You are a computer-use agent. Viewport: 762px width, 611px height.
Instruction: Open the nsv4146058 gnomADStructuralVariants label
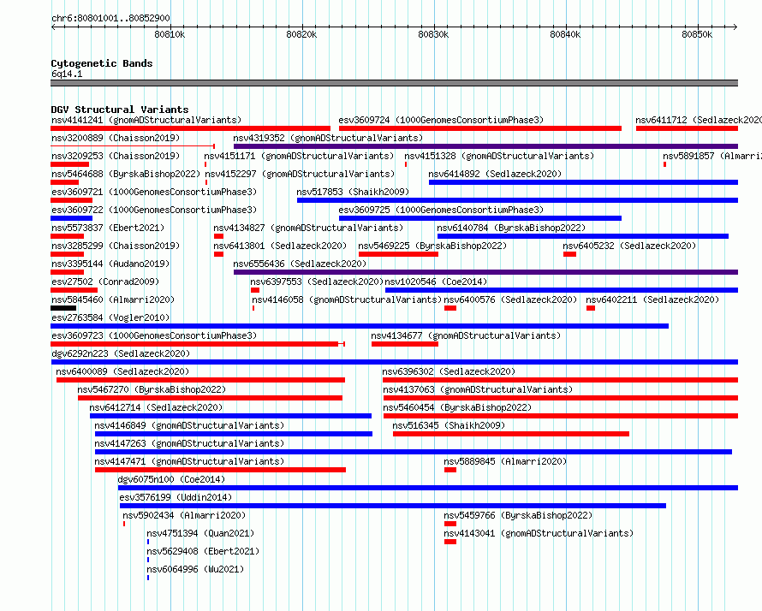[x=347, y=300]
